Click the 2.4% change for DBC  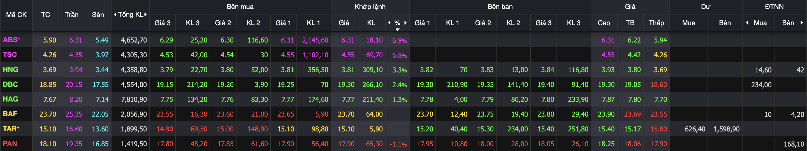[x=399, y=85]
